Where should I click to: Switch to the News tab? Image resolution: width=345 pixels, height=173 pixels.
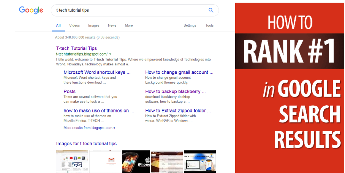[112, 25]
